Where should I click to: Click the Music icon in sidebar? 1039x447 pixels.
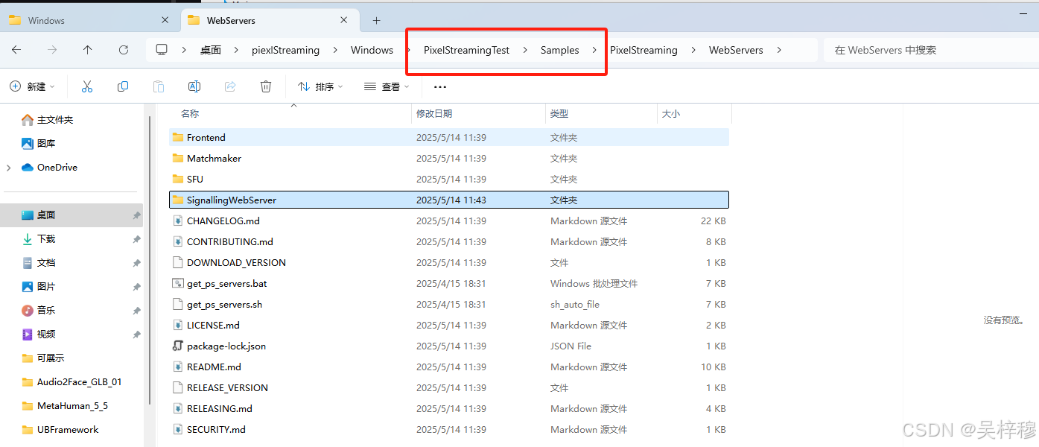(28, 310)
